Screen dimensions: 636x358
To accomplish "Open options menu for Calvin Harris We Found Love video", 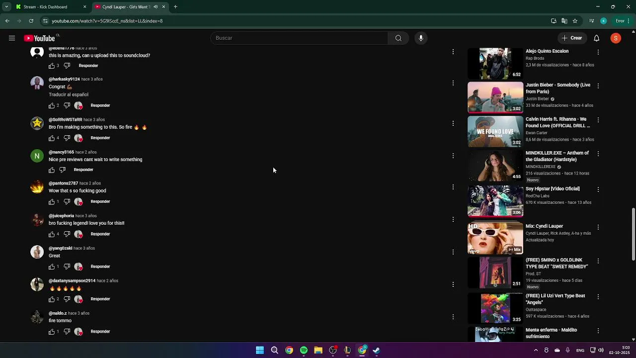I will pos(598,120).
